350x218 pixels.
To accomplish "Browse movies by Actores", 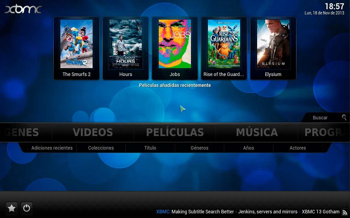I will tap(298, 148).
